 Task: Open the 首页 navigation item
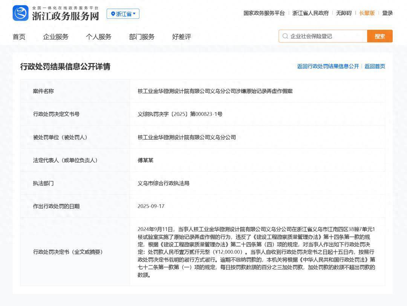(x=19, y=37)
